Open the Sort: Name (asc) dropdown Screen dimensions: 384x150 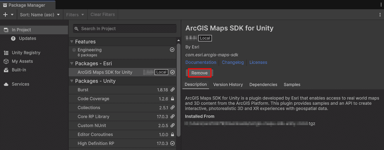40,15
